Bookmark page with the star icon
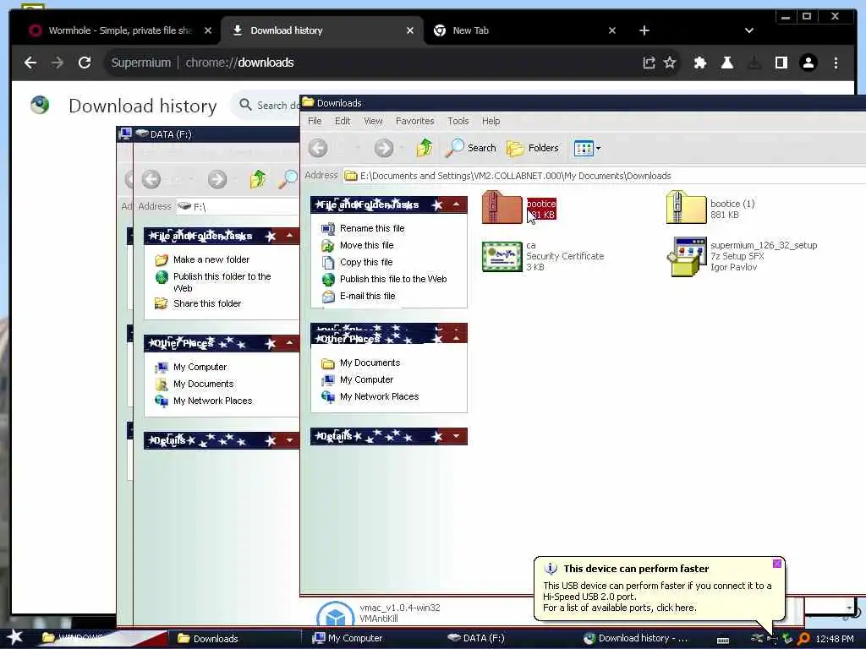This screenshot has height=649, width=866. pos(670,63)
